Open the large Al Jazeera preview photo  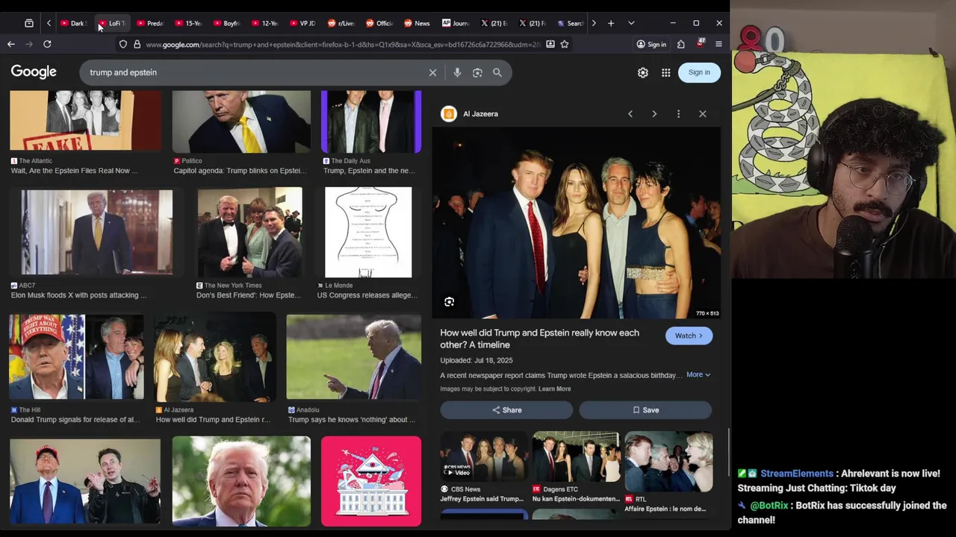[x=576, y=224]
